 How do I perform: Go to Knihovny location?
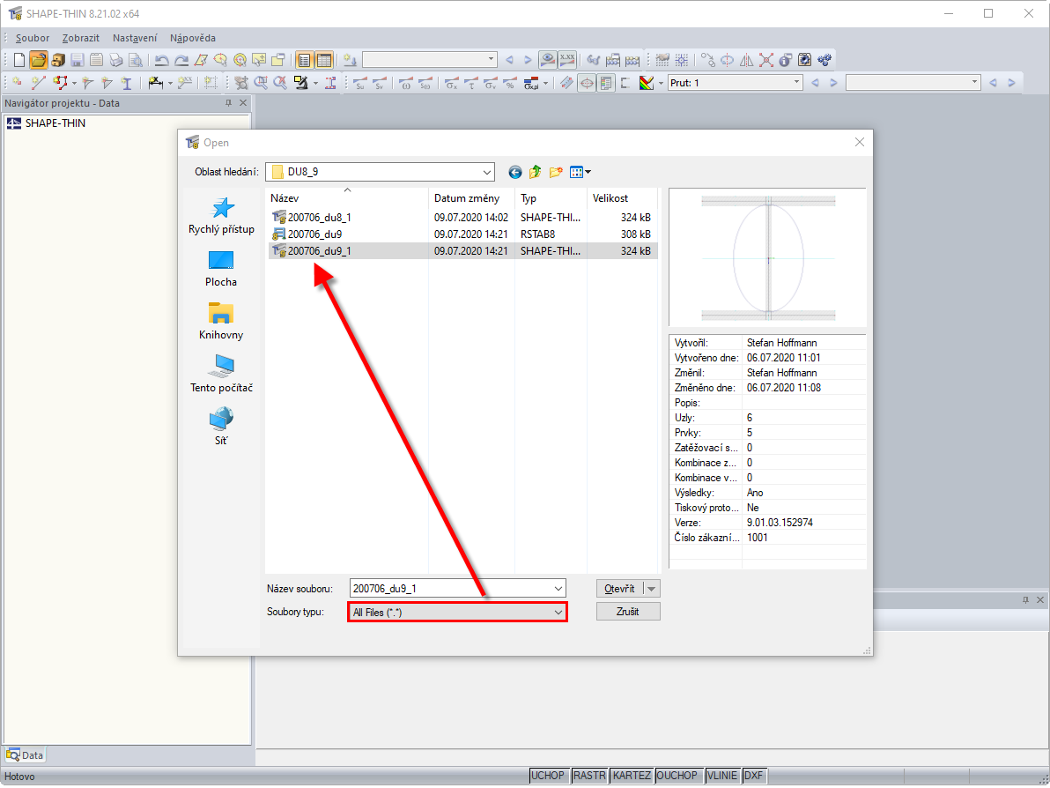coord(221,322)
